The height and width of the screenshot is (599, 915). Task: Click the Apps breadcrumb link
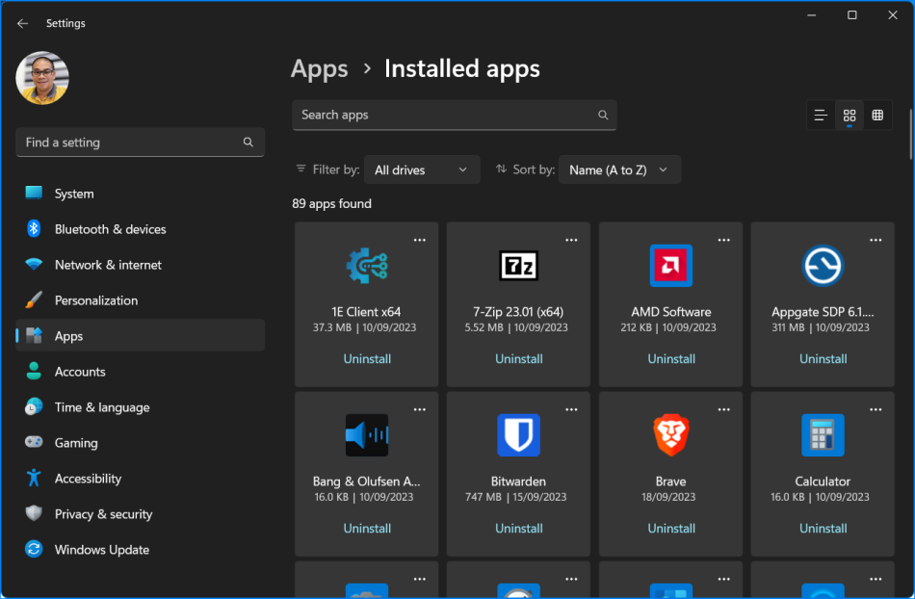point(319,68)
